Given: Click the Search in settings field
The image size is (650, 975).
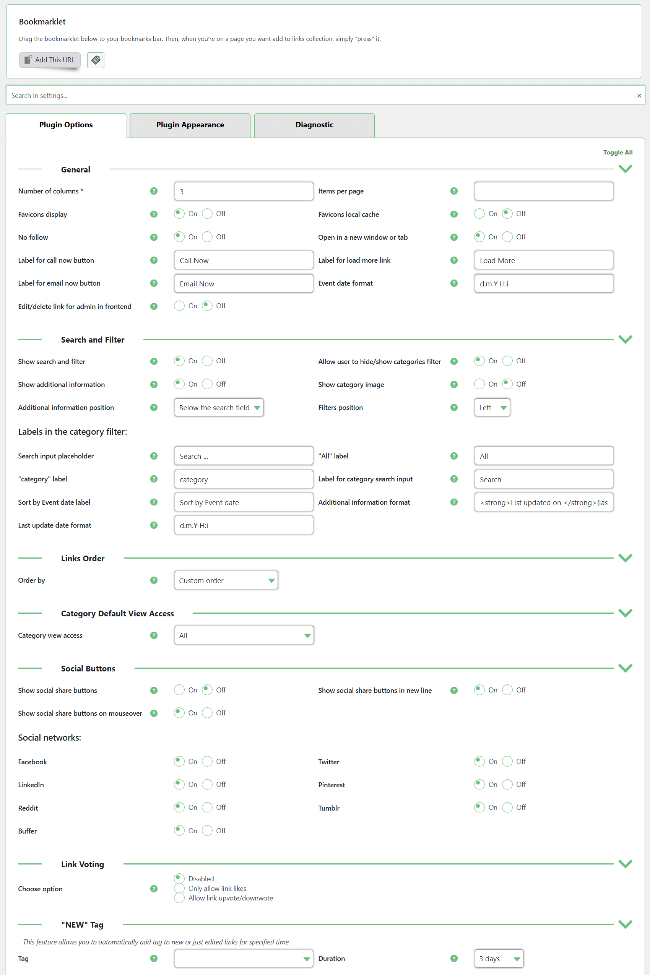Looking at the screenshot, I should pyautogui.click(x=319, y=96).
